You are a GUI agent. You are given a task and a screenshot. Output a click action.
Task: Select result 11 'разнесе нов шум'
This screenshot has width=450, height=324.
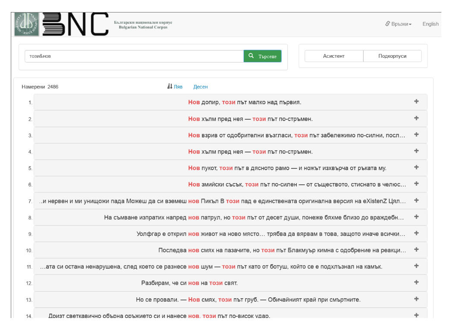[x=230, y=267]
